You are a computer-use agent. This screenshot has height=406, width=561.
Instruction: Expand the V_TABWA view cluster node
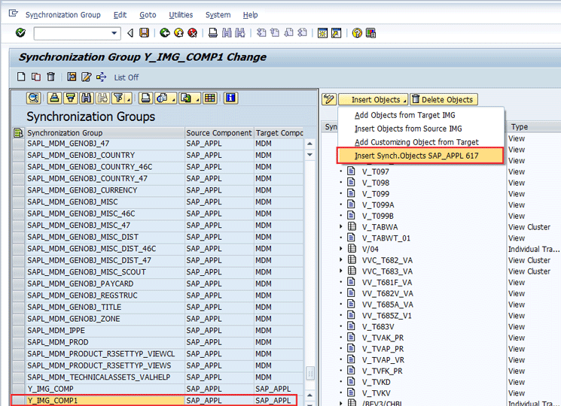(341, 226)
